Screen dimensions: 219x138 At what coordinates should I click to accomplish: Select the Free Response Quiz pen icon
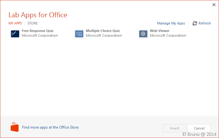pos(15,34)
